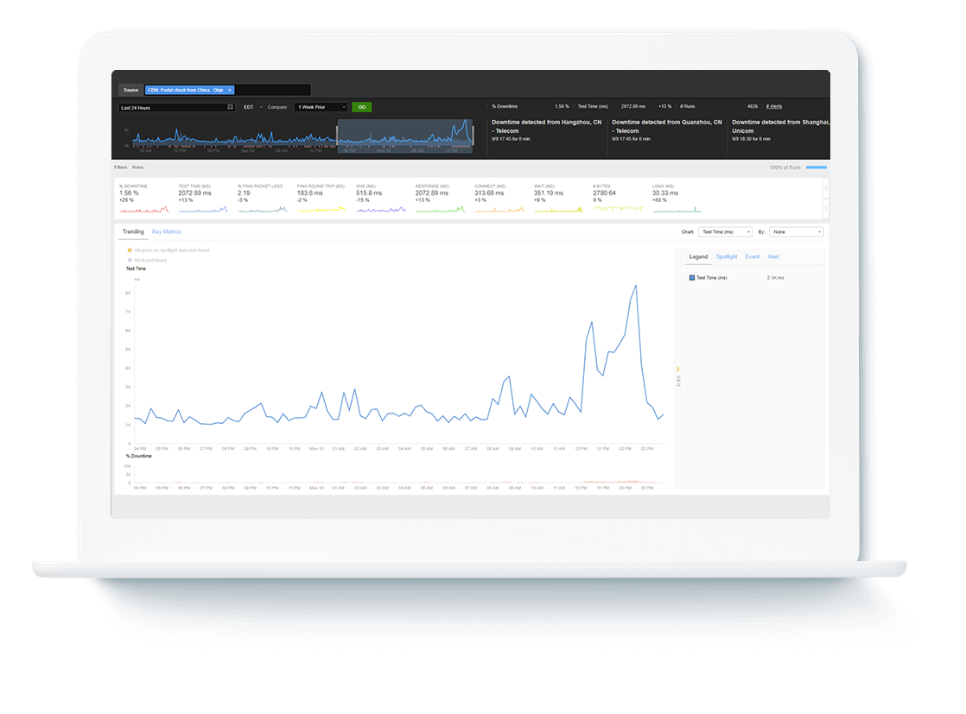
Task: Click the Filters: None label
Action: (x=129, y=167)
